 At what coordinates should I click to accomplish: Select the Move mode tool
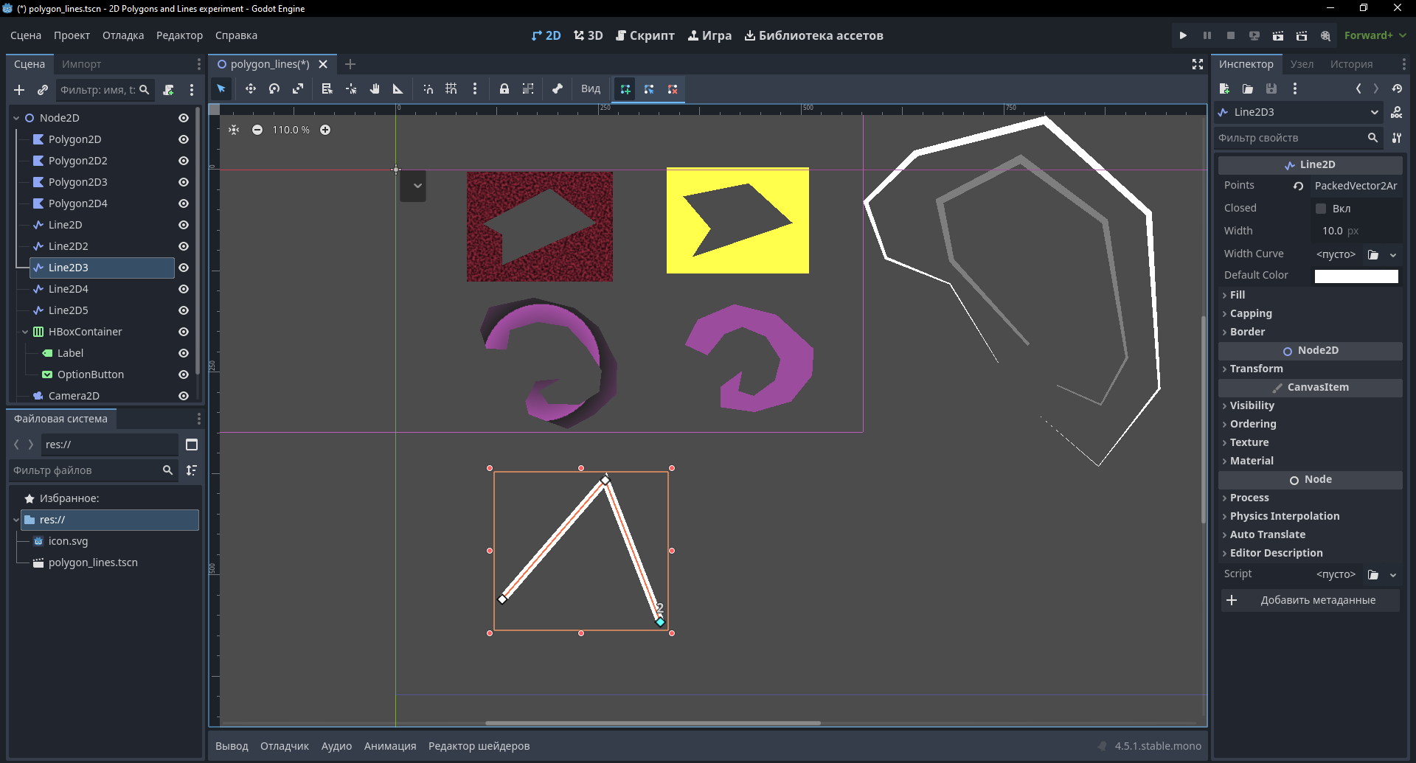tap(251, 88)
